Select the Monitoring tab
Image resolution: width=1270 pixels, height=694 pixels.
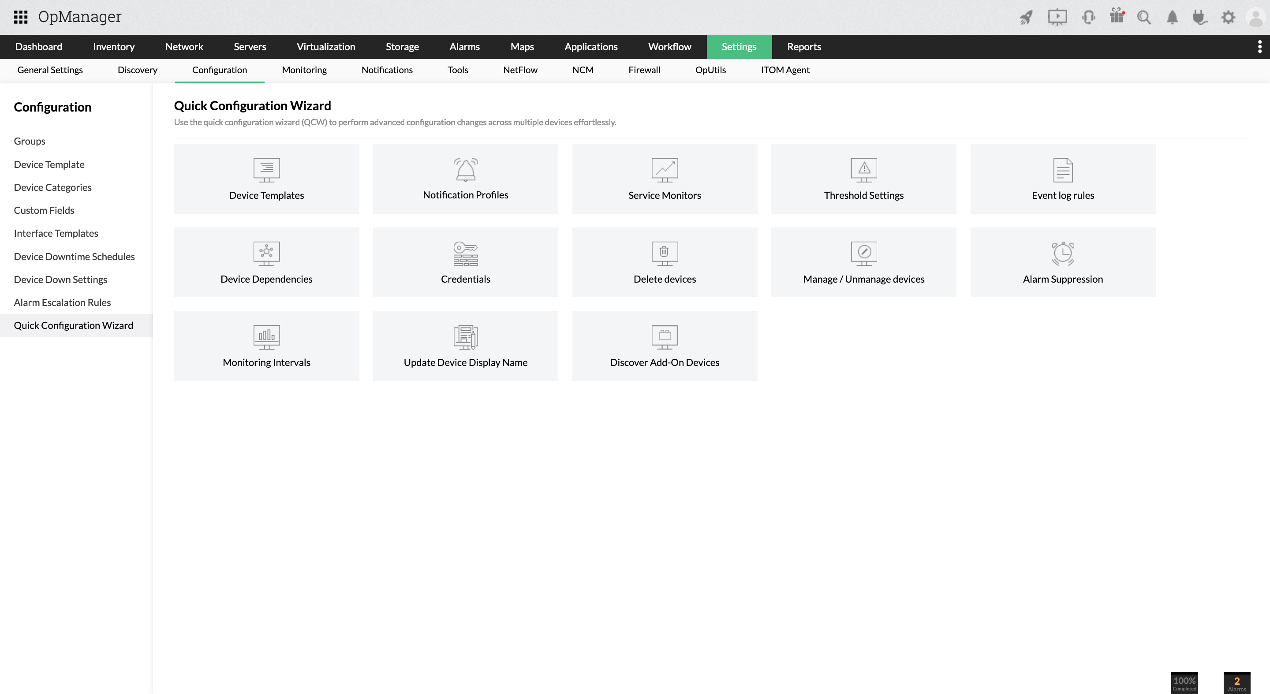pos(304,70)
